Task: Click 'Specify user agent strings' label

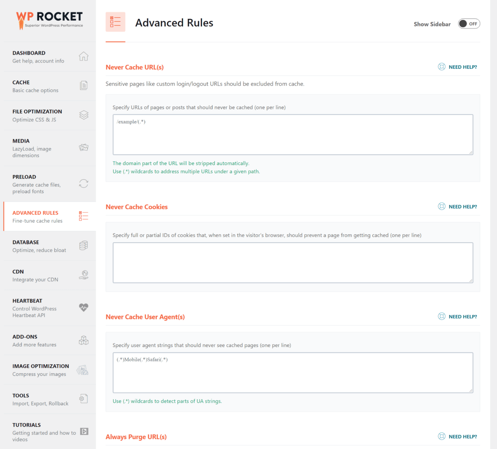Action: point(202,345)
